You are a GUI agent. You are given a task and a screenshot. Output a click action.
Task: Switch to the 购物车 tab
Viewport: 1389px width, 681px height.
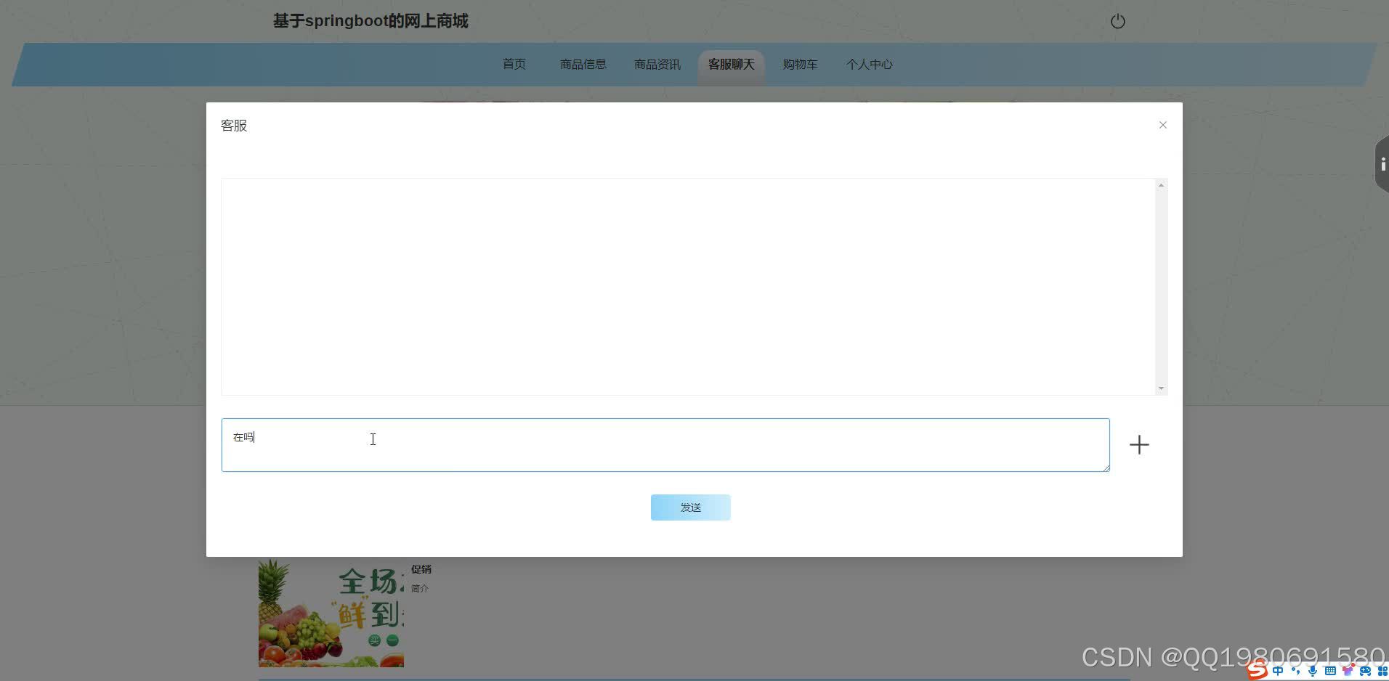click(x=799, y=64)
